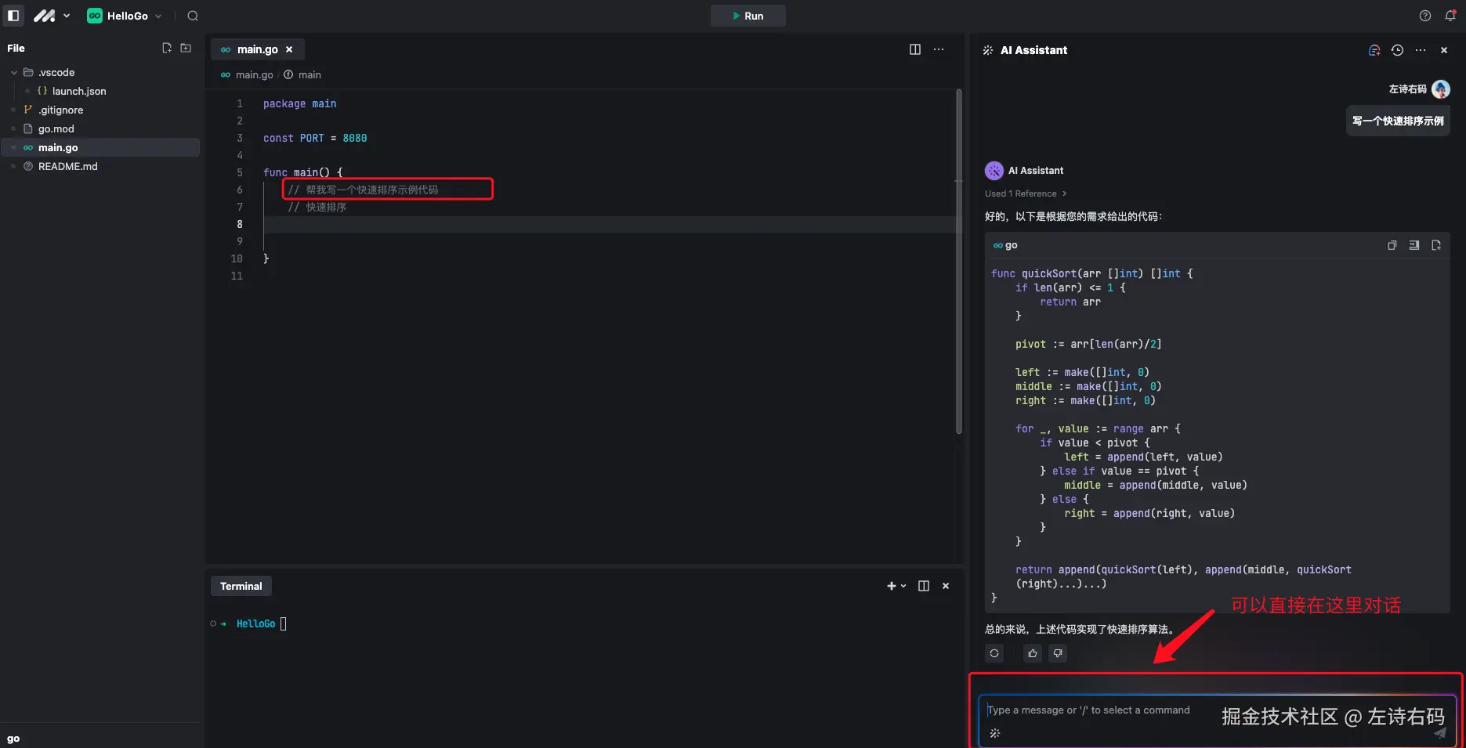
Task: Click the MarsCode logo icon
Action: [x=44, y=16]
